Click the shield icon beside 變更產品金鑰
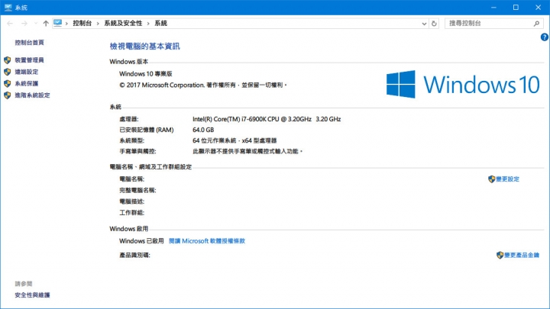 click(500, 255)
